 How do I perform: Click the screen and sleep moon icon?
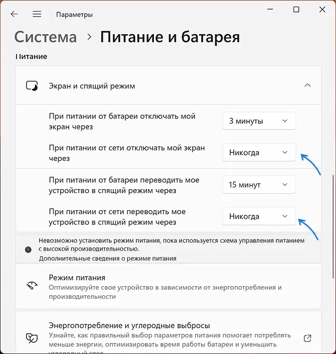[32, 86]
